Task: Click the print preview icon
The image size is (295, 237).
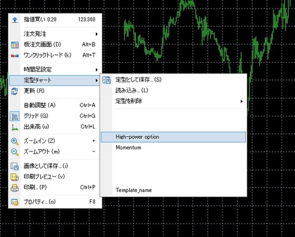Action: tap(15, 177)
